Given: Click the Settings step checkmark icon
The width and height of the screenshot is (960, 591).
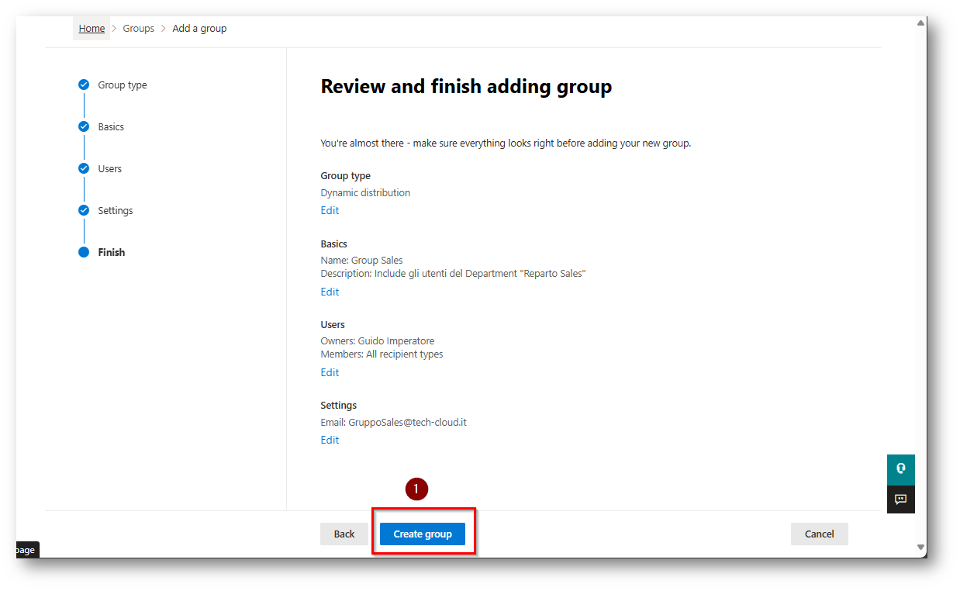Looking at the screenshot, I should click(84, 211).
